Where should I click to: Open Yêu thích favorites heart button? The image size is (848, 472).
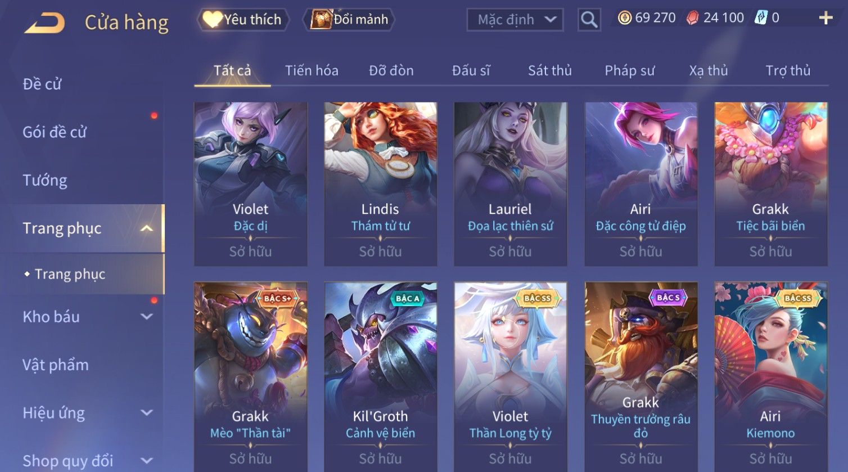click(x=242, y=20)
